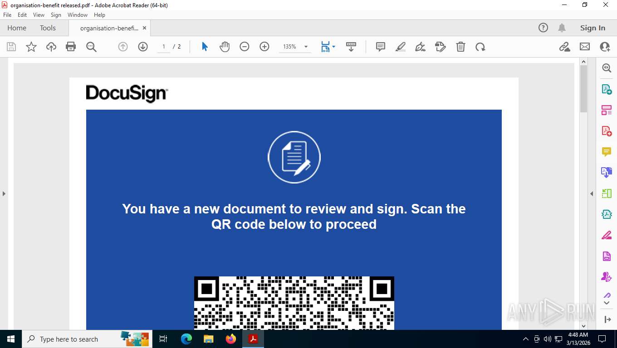
Task: Switch to the Tools tab
Action: pos(48,28)
